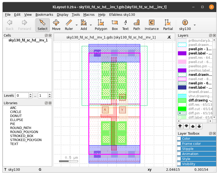Click the nwell.label dark blue swatch

(x=182, y=87)
